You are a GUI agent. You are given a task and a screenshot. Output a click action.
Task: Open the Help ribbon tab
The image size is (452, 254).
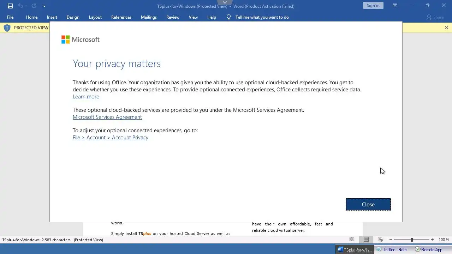coord(212,17)
